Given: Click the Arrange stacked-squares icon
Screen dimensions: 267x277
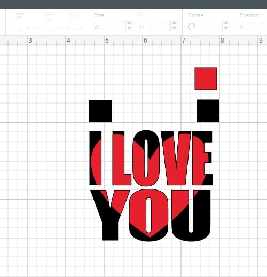Looking at the screenshot, I should (48, 16).
